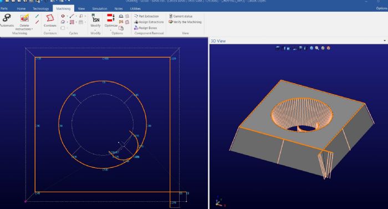Expand the dropdown arrow below Optimize
This screenshot has height=209, width=388.
pos(111,30)
